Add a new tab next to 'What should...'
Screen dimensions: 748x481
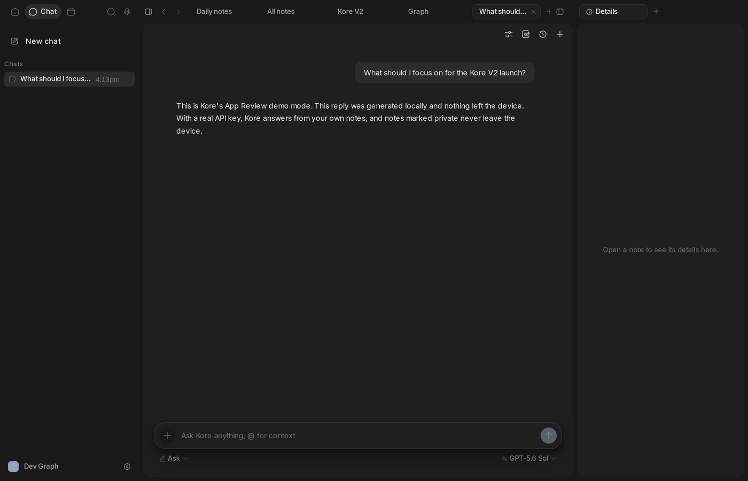(548, 12)
